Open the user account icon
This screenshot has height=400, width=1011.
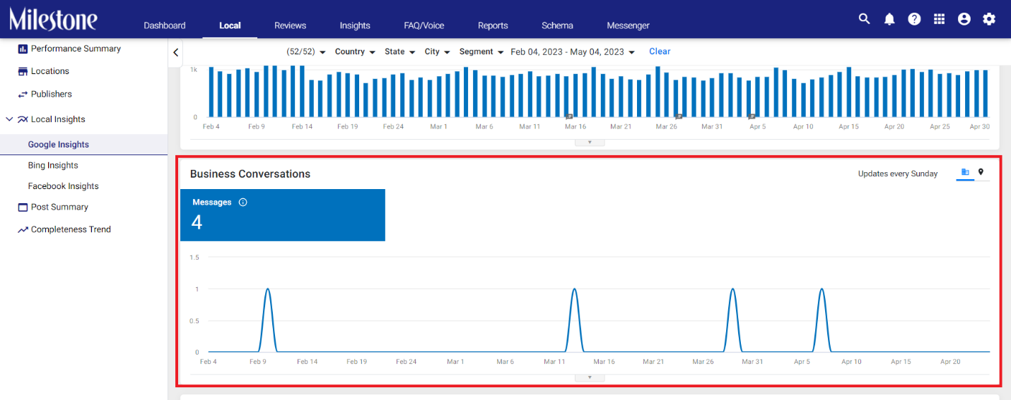point(964,19)
